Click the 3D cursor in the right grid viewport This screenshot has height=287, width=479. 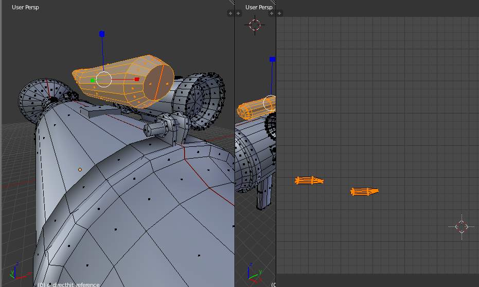[x=462, y=226]
